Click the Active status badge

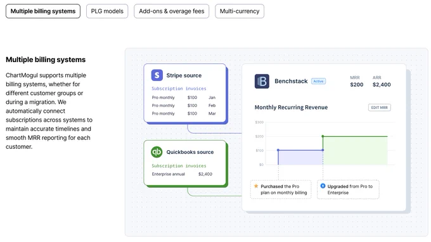click(318, 81)
